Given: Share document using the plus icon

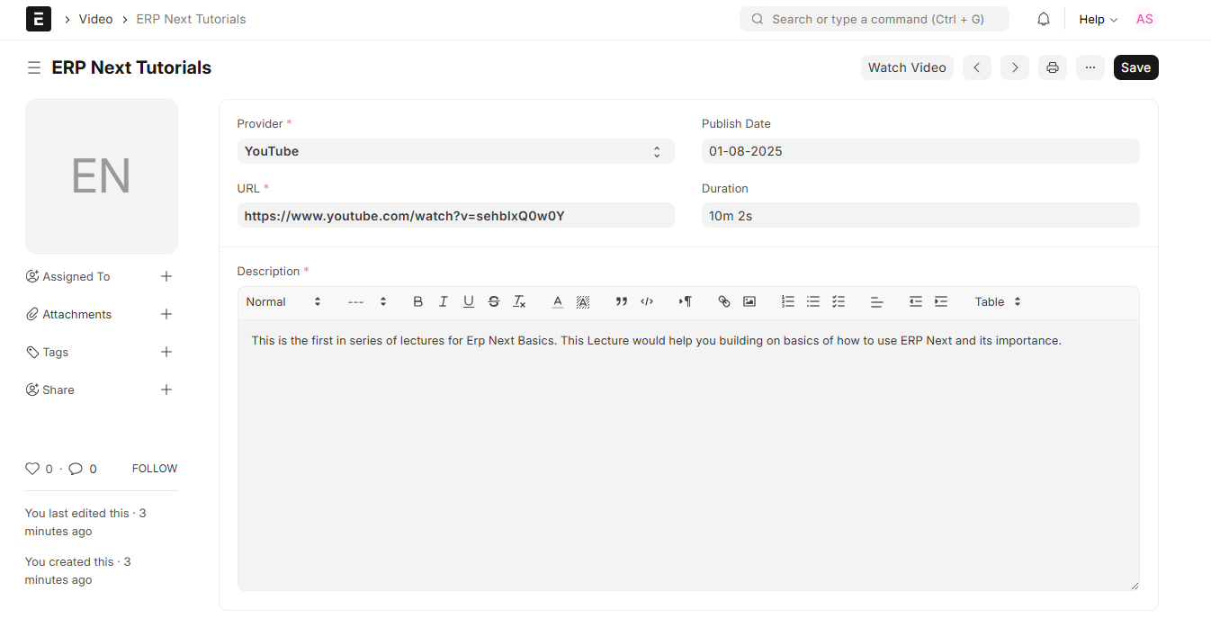Looking at the screenshot, I should click(166, 390).
